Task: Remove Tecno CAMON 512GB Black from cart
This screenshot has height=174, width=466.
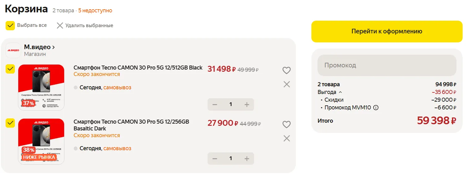Action: coord(287,84)
